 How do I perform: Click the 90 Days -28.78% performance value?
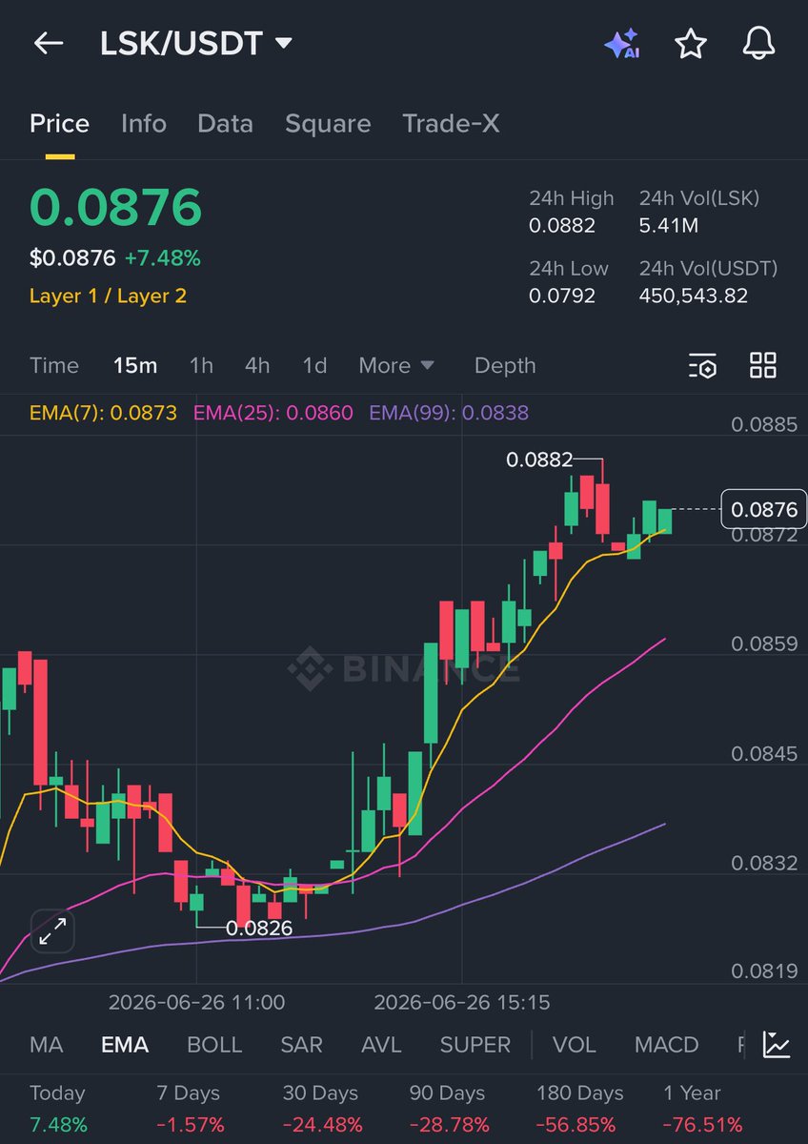[x=449, y=1125]
